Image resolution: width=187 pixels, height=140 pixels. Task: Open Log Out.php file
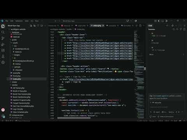[x=18, y=109]
